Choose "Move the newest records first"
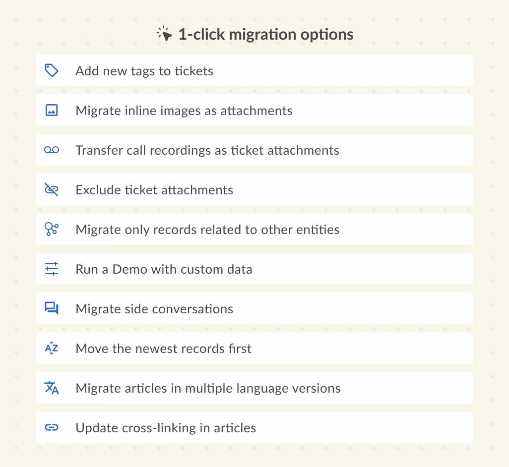The image size is (509, 467). tap(163, 349)
